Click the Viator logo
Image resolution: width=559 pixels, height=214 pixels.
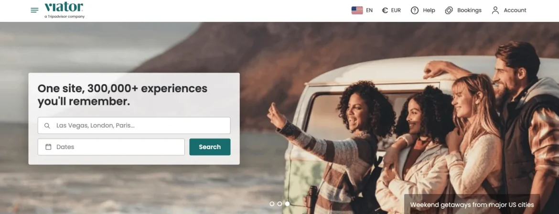[64, 10]
